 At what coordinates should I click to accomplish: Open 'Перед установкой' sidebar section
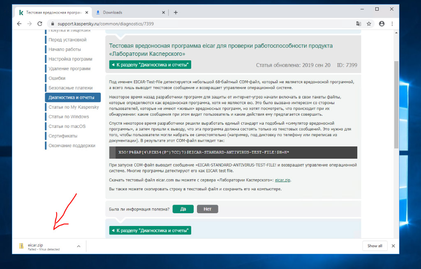(x=67, y=40)
